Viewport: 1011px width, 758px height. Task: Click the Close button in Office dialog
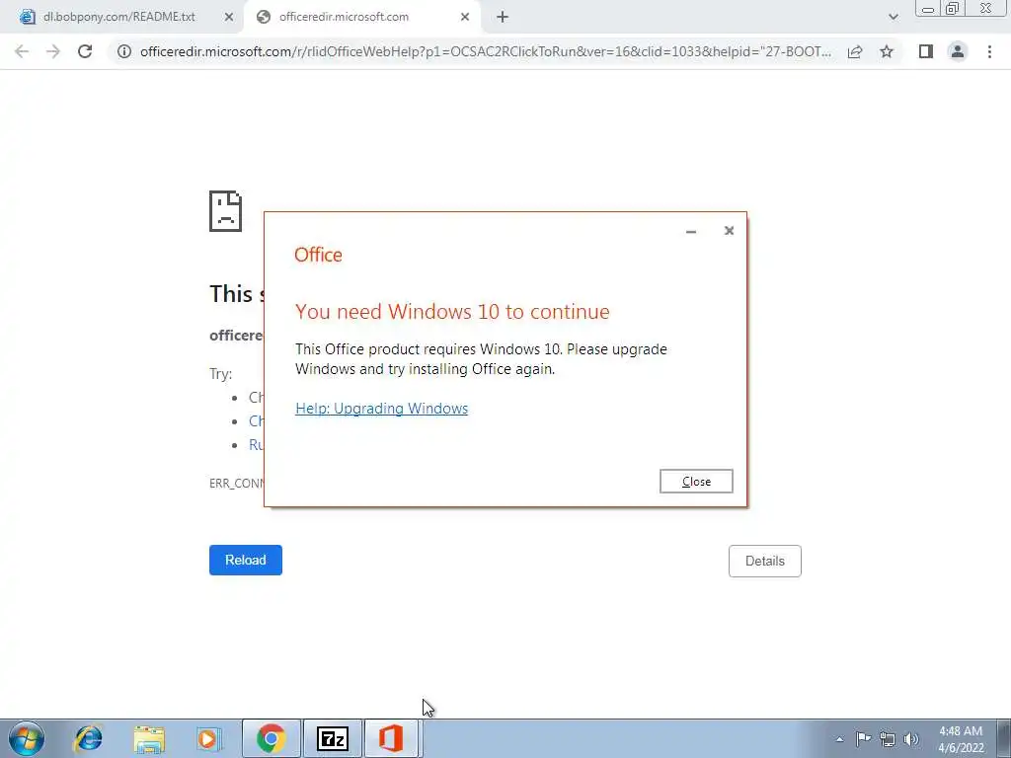click(696, 482)
